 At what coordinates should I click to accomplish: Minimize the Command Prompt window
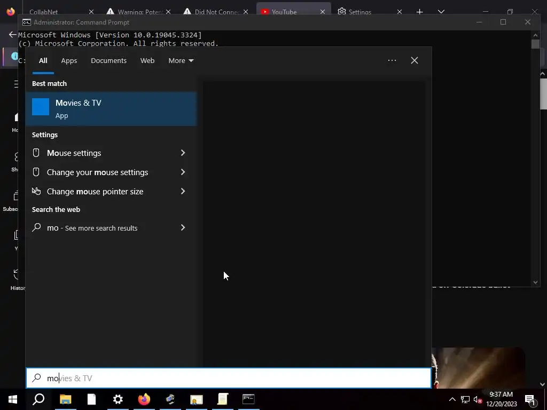[x=479, y=22]
